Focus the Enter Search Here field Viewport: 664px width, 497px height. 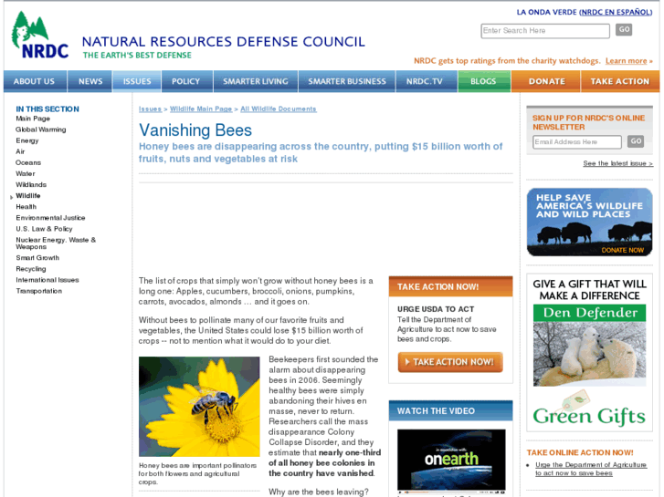point(545,31)
